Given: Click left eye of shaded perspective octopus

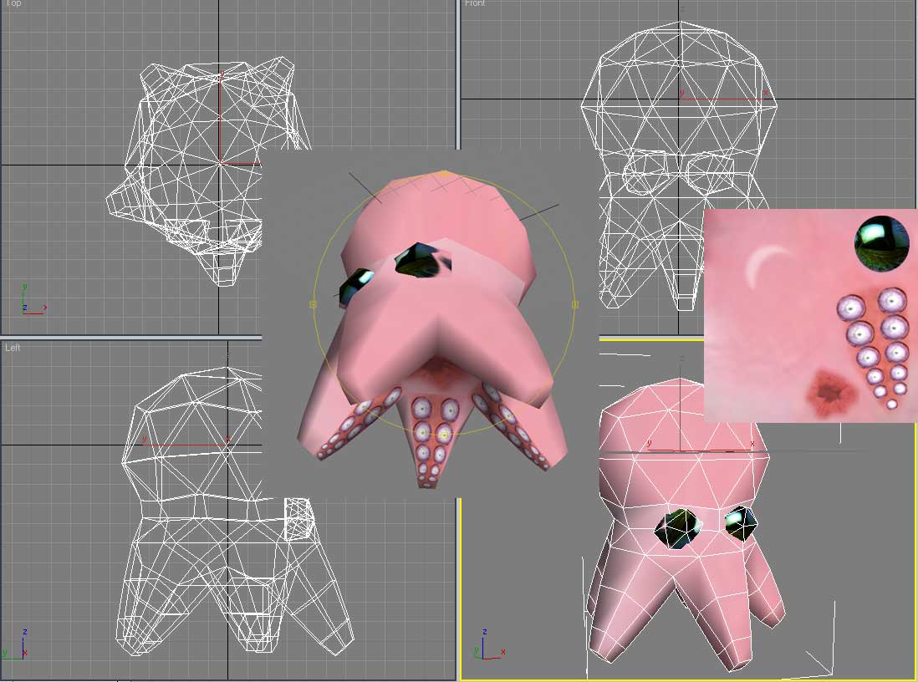Looking at the screenshot, I should click(676, 529).
